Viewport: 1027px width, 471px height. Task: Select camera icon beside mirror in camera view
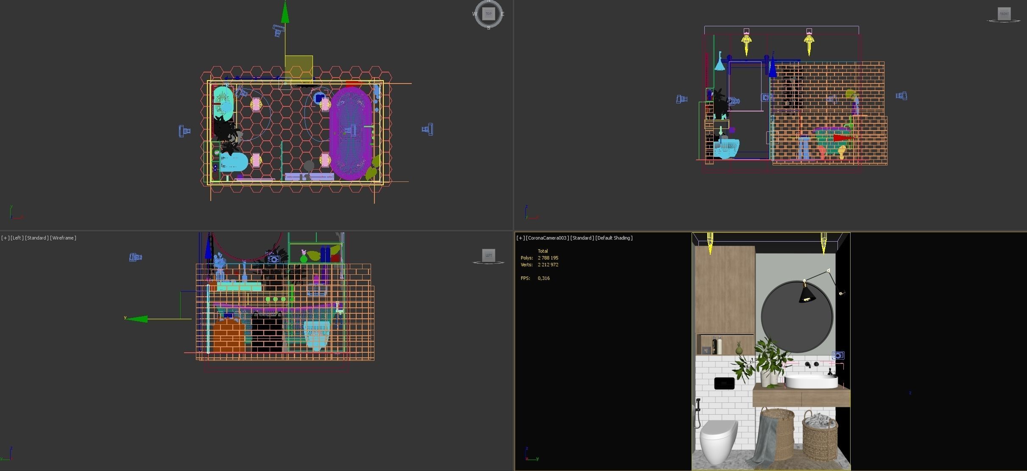tap(838, 355)
